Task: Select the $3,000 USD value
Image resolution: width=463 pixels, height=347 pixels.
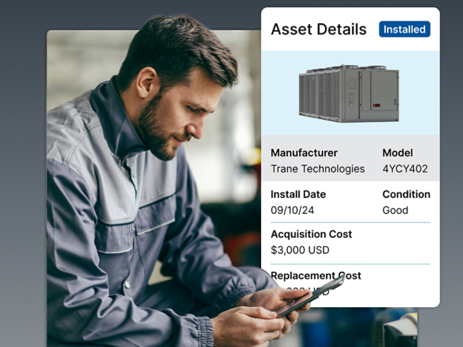Action: [300, 250]
